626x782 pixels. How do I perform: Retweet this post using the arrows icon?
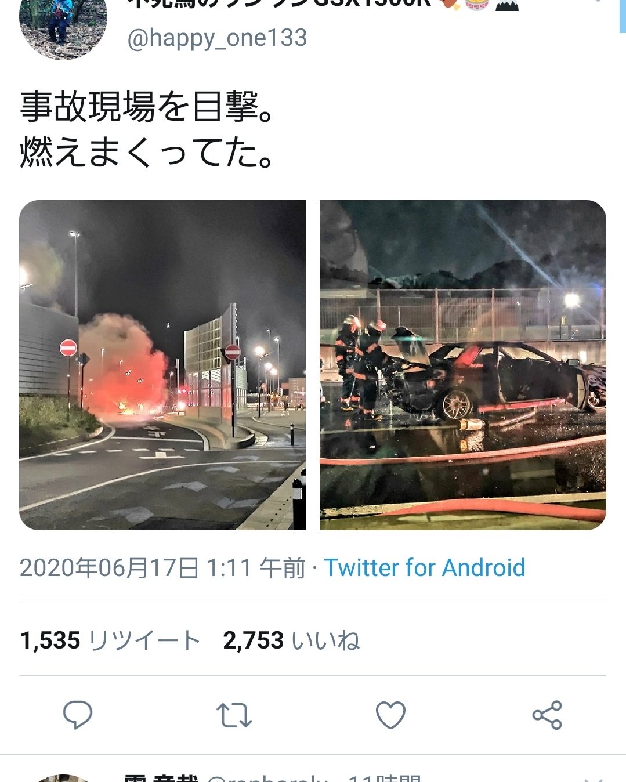pyautogui.click(x=234, y=715)
